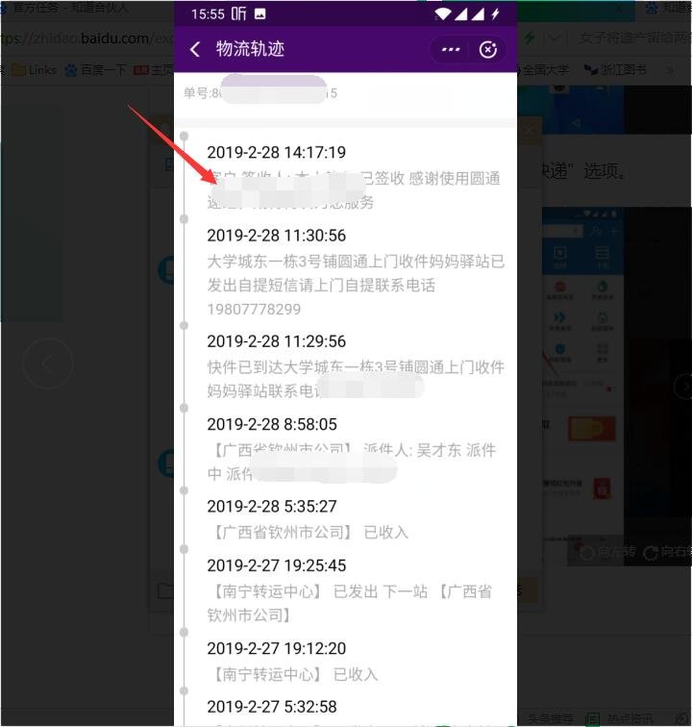Viewport: 692px width, 727px height.
Task: Select the 2019-2-28 11:30:56 timestamp
Action: pos(276,236)
